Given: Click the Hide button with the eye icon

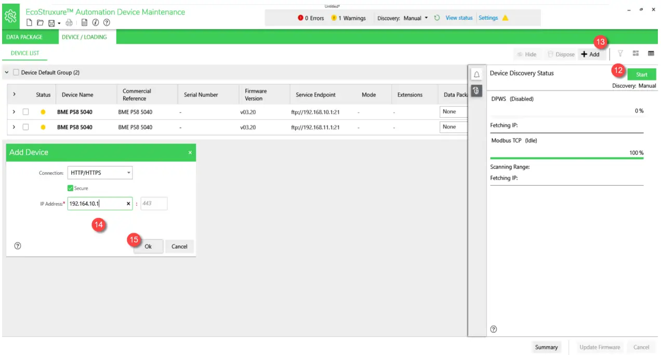Looking at the screenshot, I should [x=526, y=54].
